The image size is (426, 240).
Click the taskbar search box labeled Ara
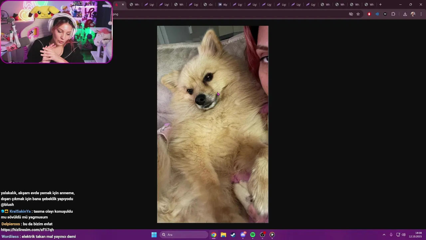[x=184, y=235]
